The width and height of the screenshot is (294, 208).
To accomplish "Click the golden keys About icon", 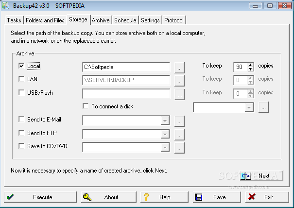I will [x=87, y=197].
